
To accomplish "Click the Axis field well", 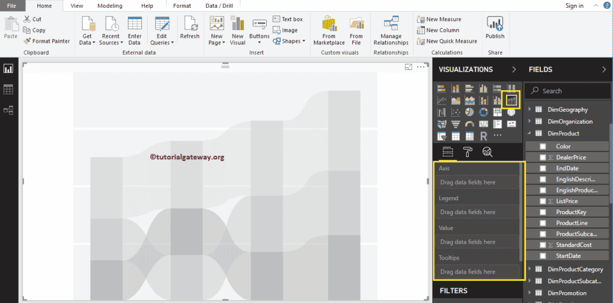I will (x=477, y=182).
